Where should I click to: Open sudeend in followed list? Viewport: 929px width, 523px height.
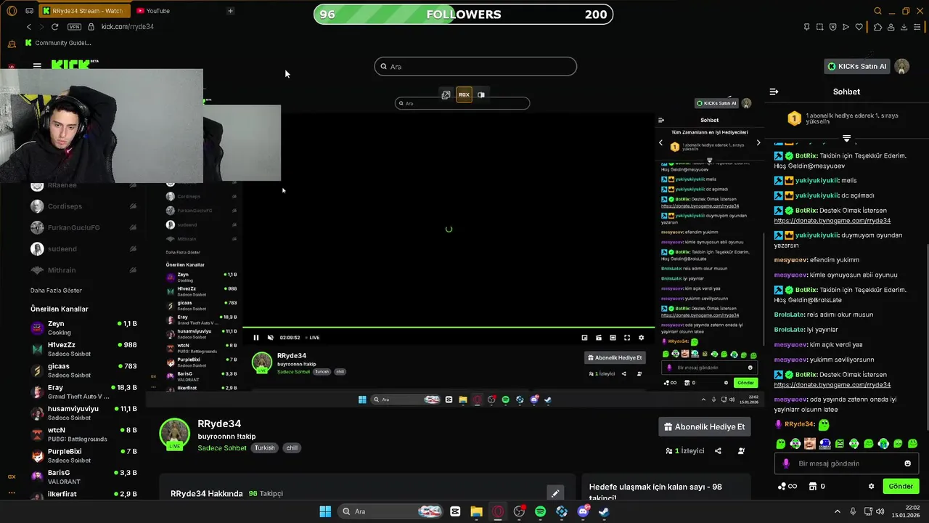pos(83,249)
